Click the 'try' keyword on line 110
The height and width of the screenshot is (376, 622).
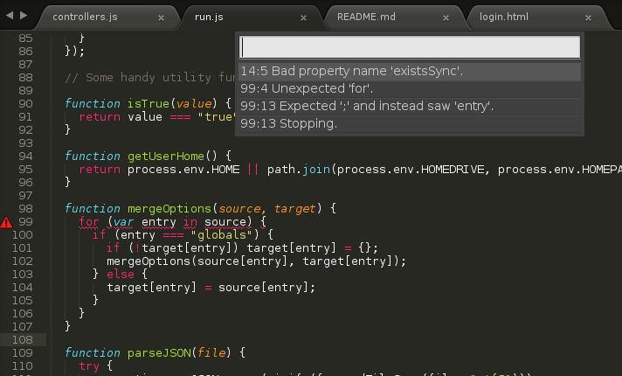point(89,366)
